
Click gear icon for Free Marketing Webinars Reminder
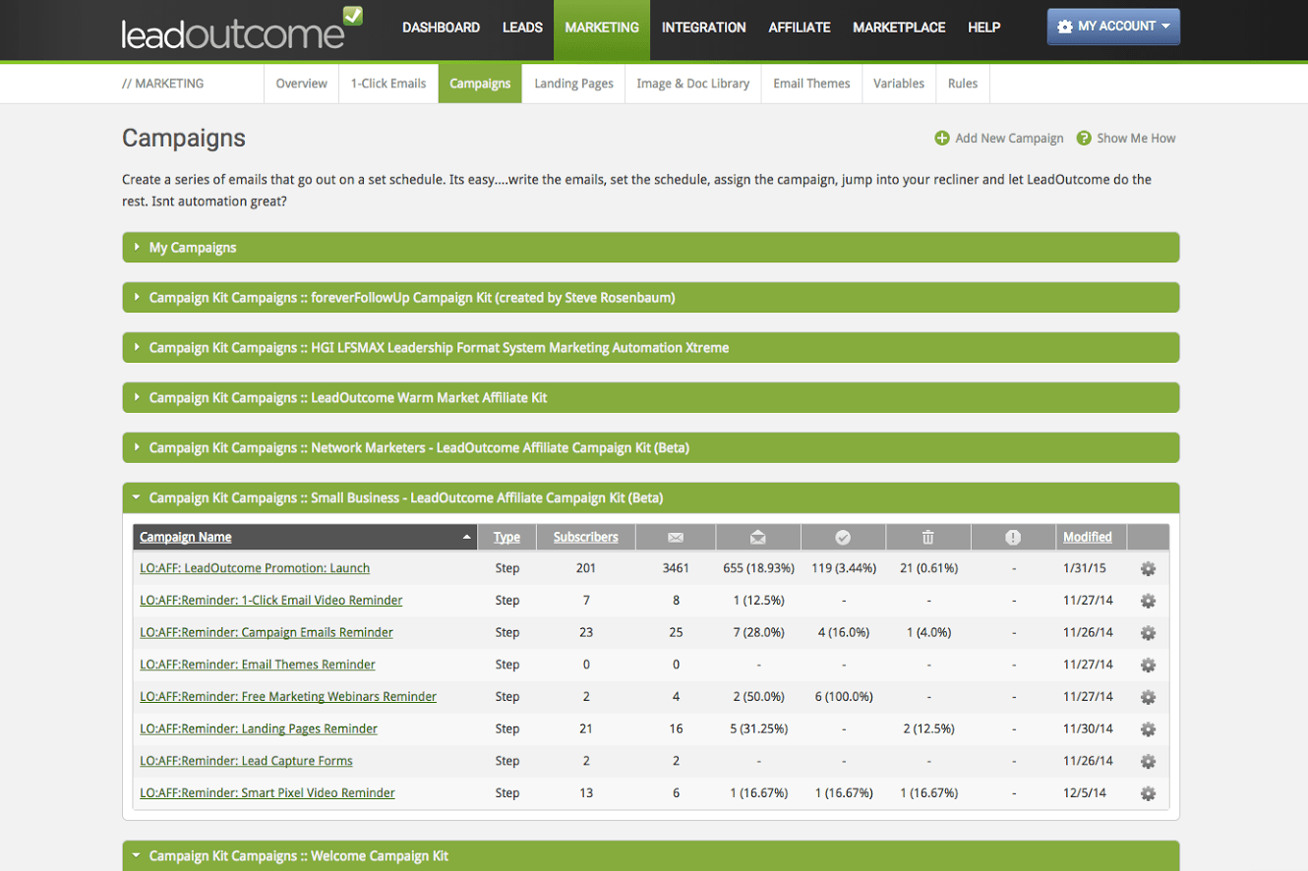[1148, 697]
